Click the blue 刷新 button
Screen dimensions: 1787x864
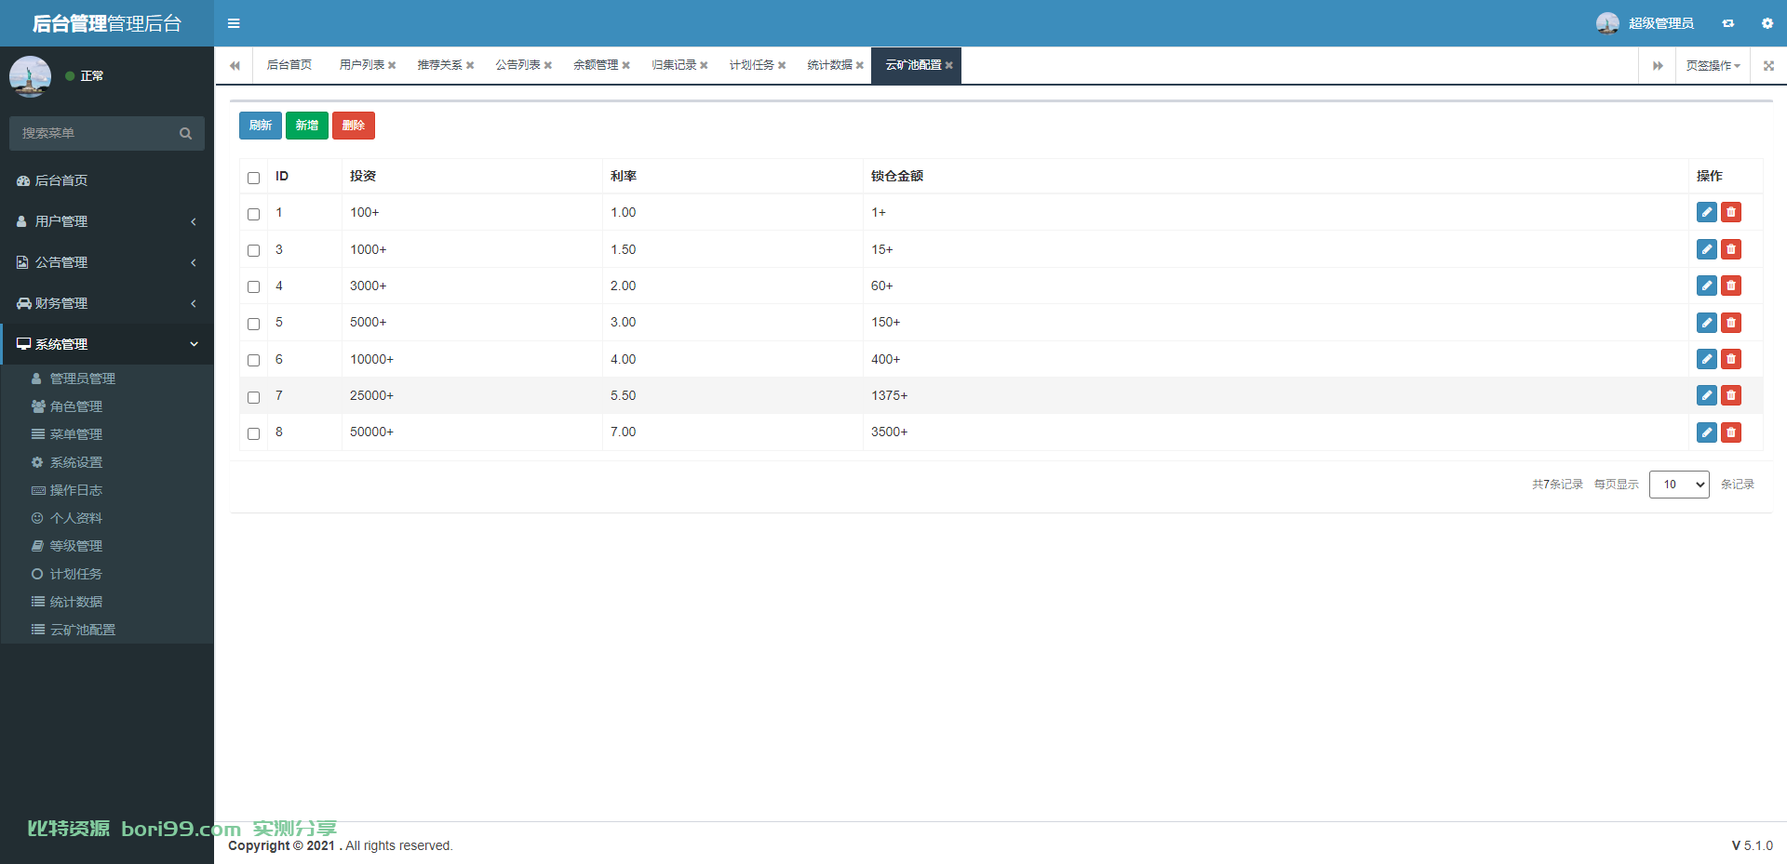pos(261,126)
